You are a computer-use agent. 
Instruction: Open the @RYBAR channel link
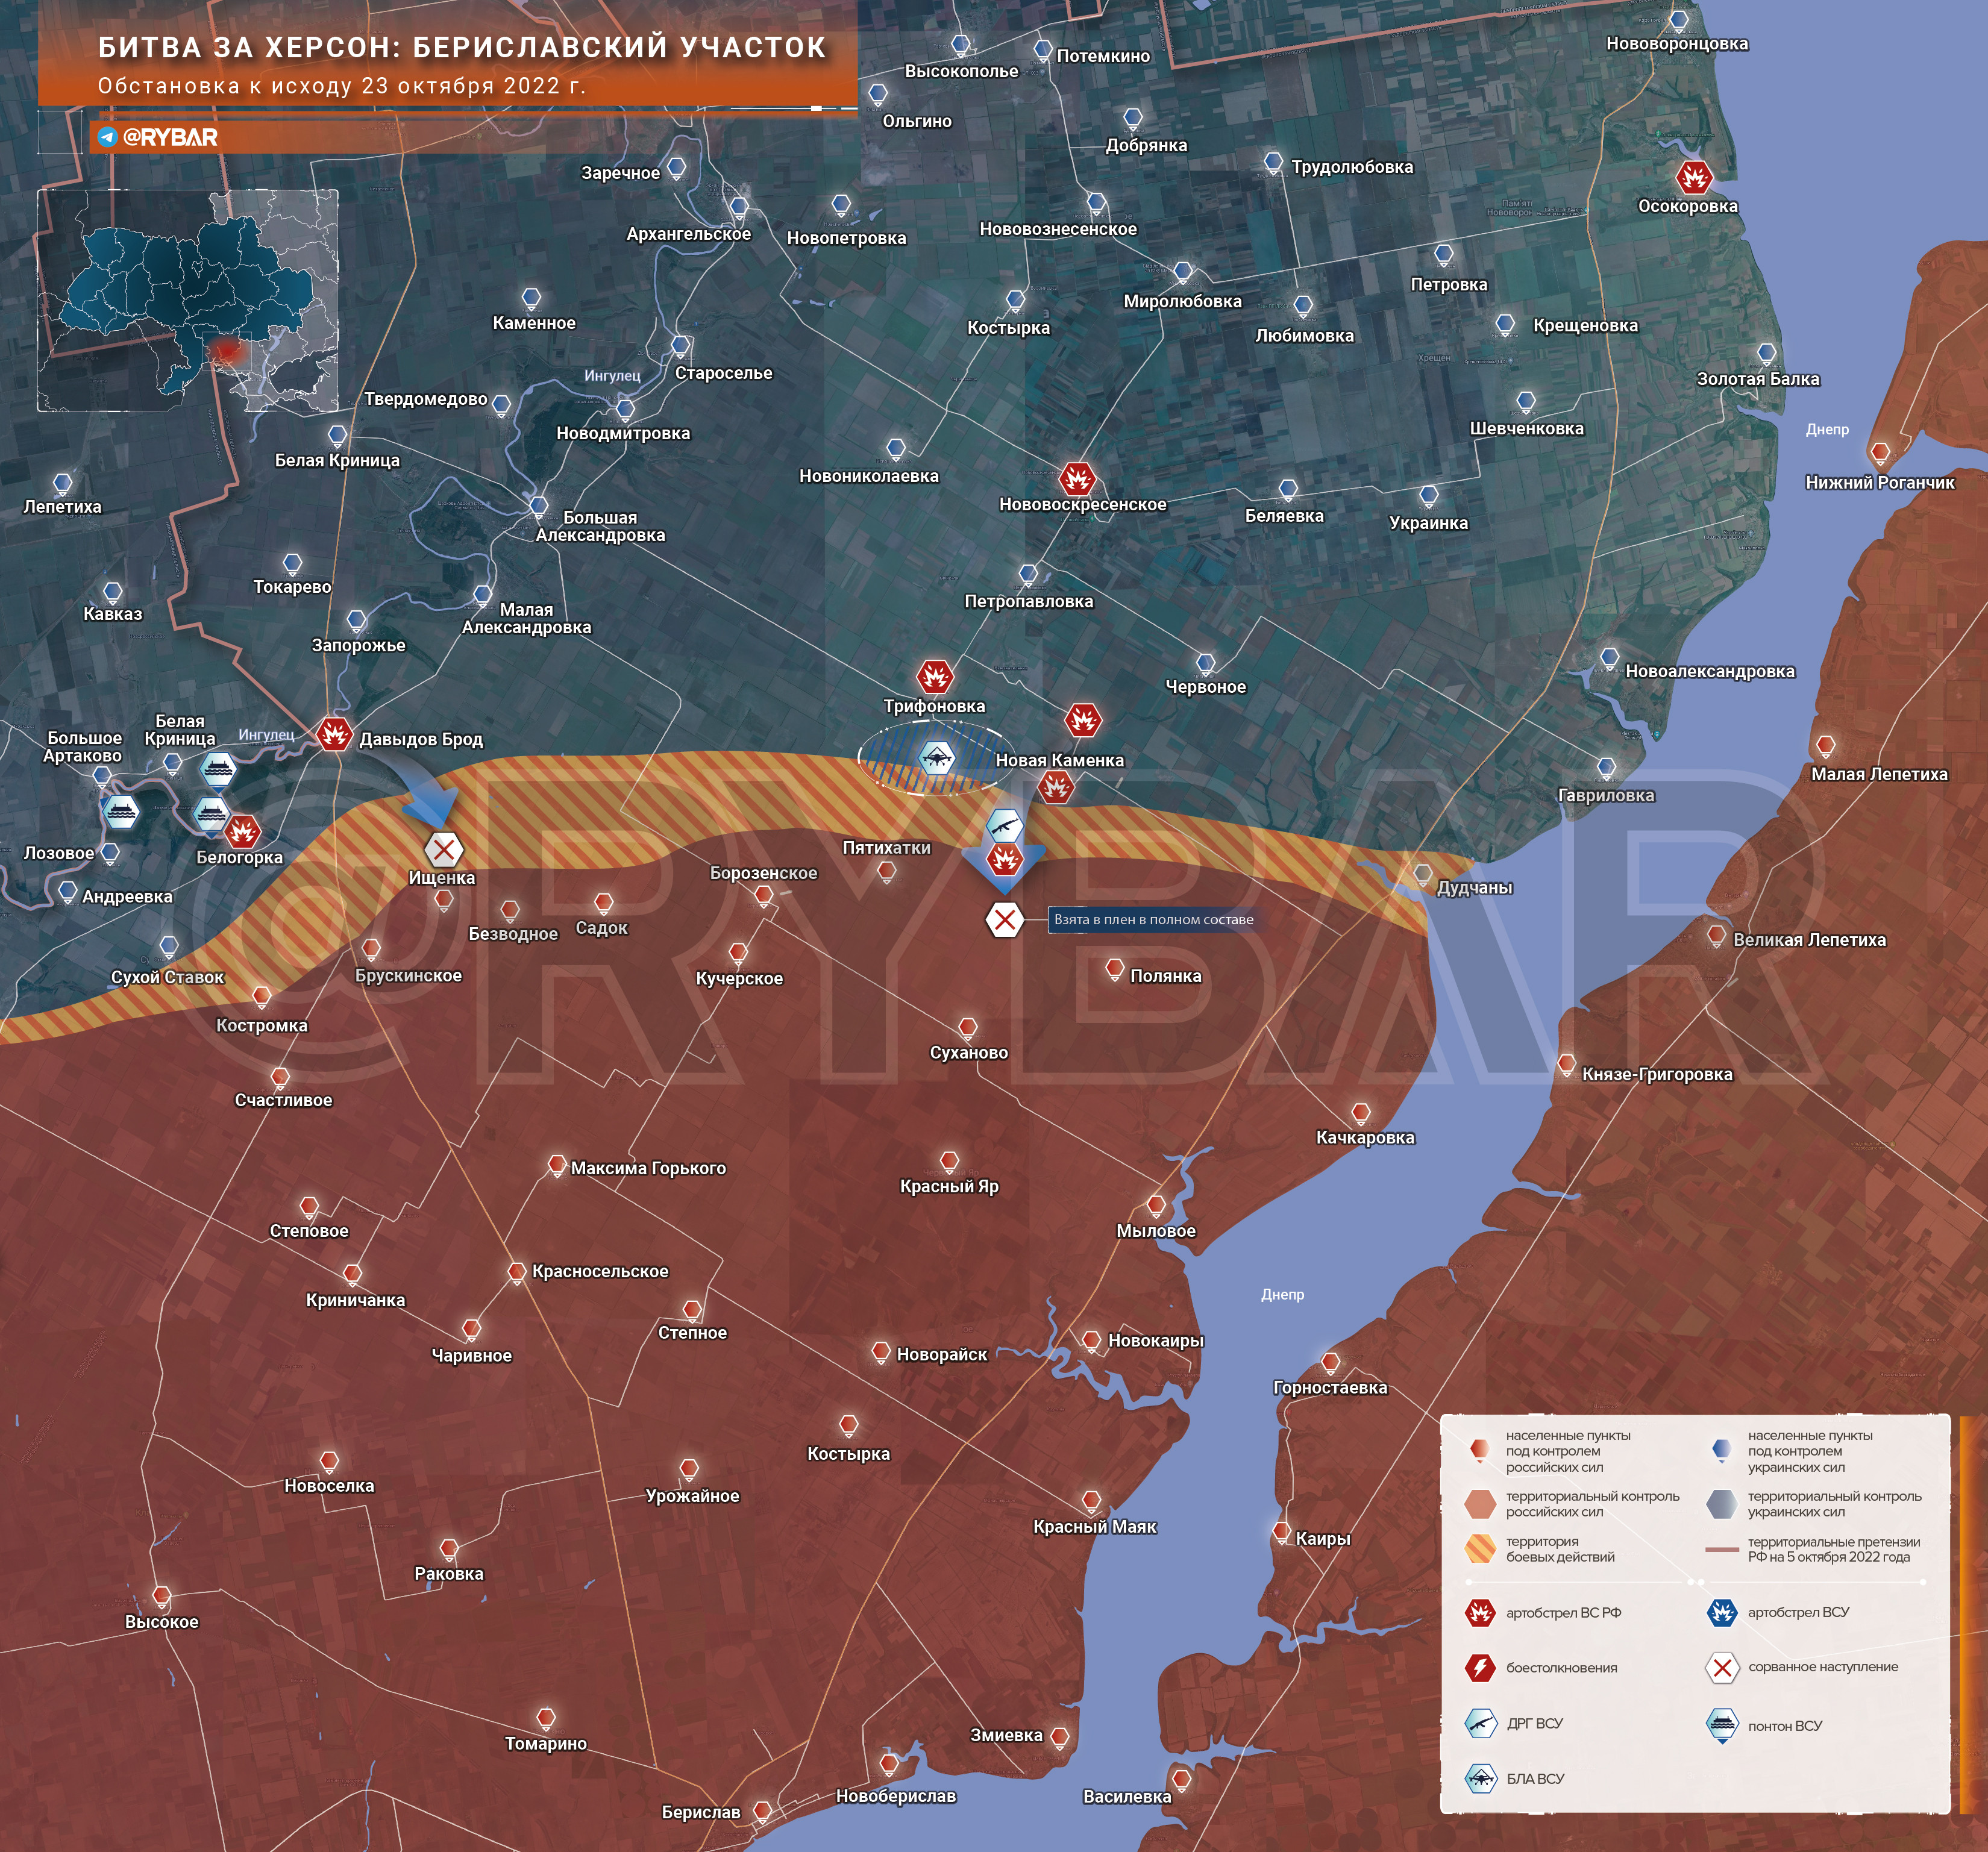tap(169, 137)
